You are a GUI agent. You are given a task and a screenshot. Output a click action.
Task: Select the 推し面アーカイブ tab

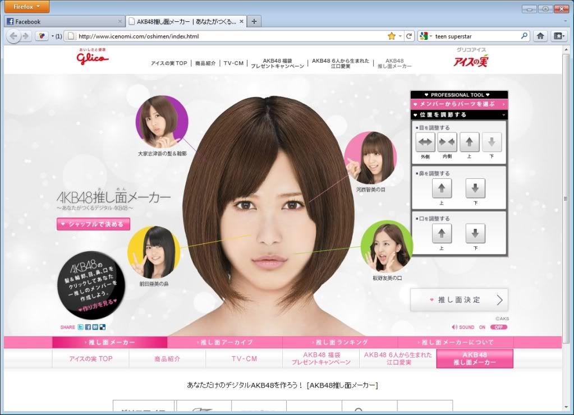pyautogui.click(x=225, y=342)
